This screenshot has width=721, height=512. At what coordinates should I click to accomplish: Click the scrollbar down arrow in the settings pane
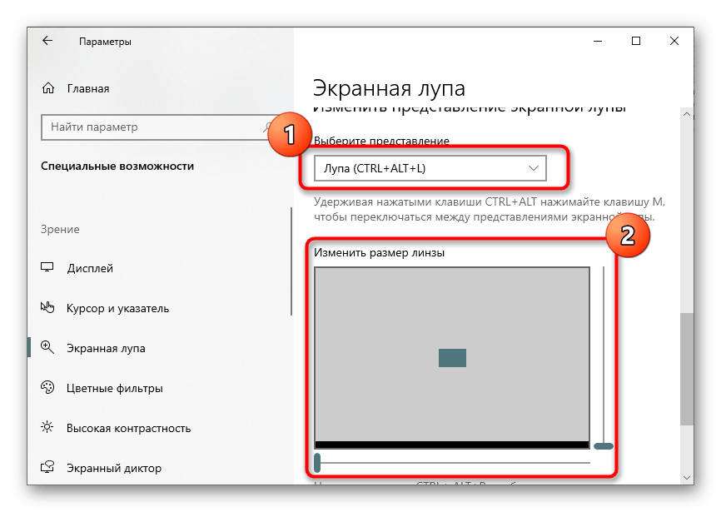point(686,477)
